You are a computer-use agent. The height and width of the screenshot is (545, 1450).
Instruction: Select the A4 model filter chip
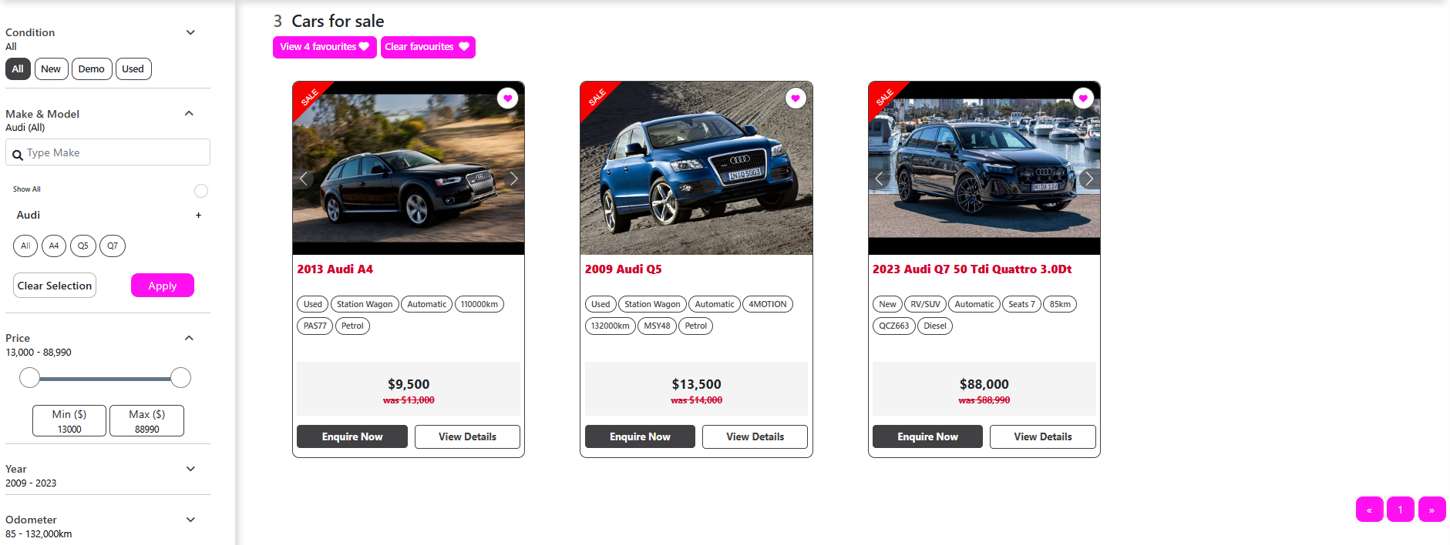(54, 246)
